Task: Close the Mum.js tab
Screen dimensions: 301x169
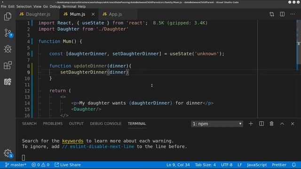Action: [93, 14]
